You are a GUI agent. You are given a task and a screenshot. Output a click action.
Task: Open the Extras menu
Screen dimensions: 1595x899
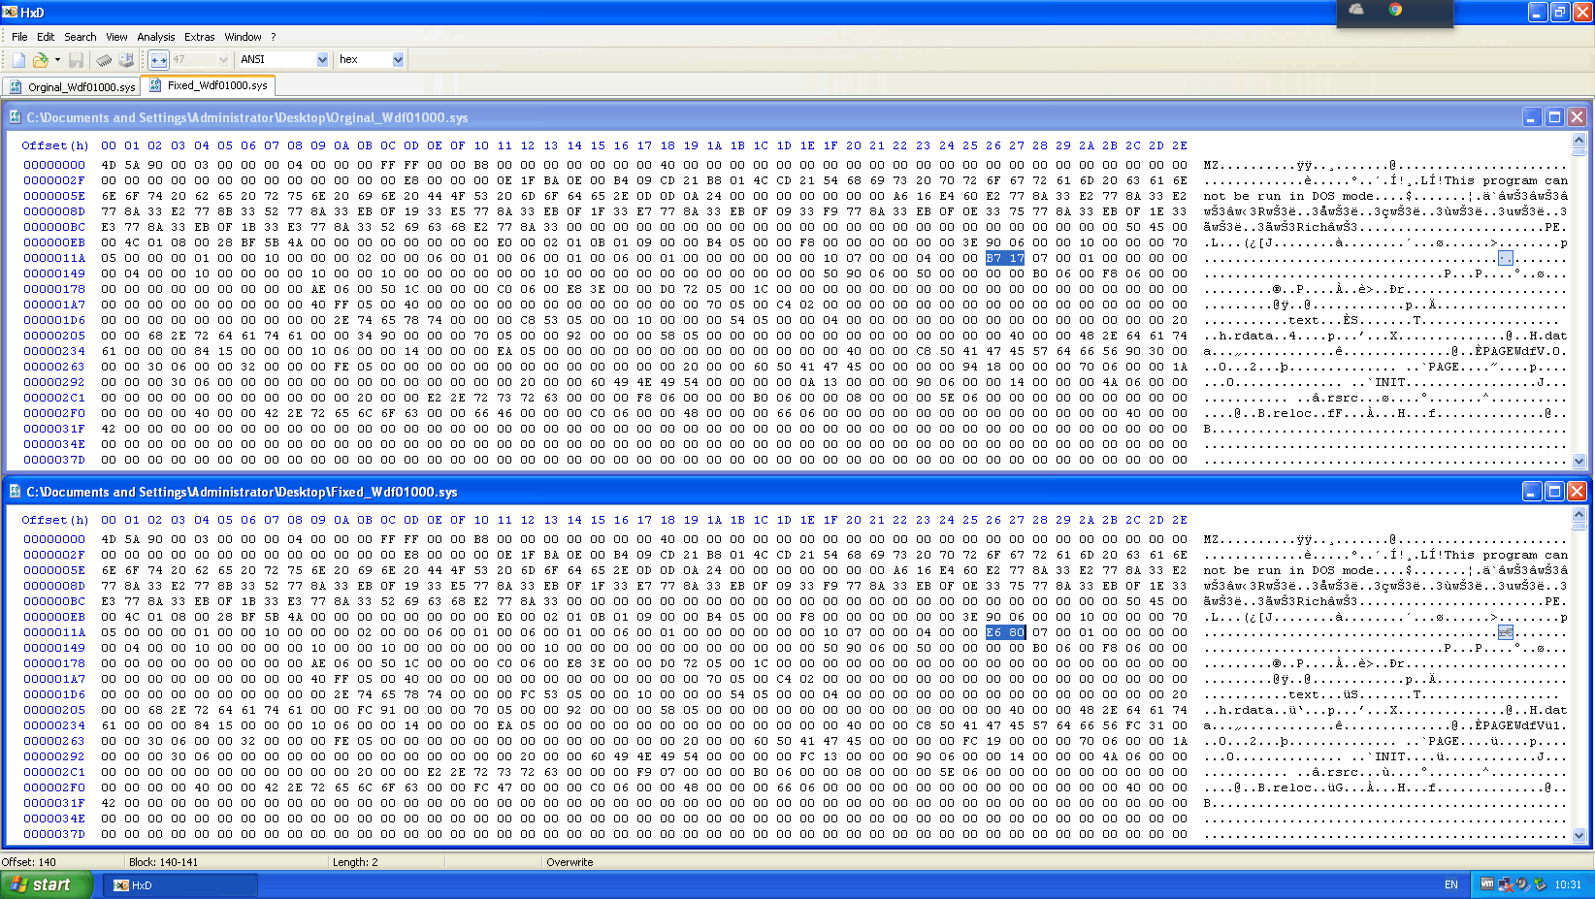(200, 37)
